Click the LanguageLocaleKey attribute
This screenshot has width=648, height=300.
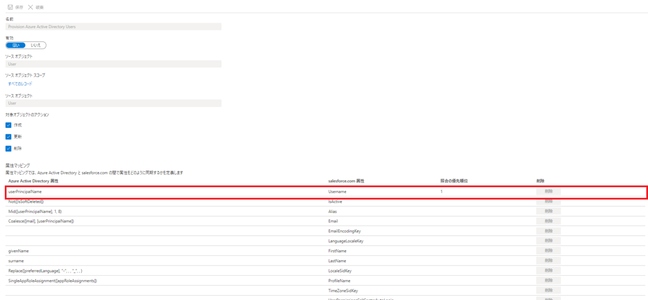coord(346,241)
